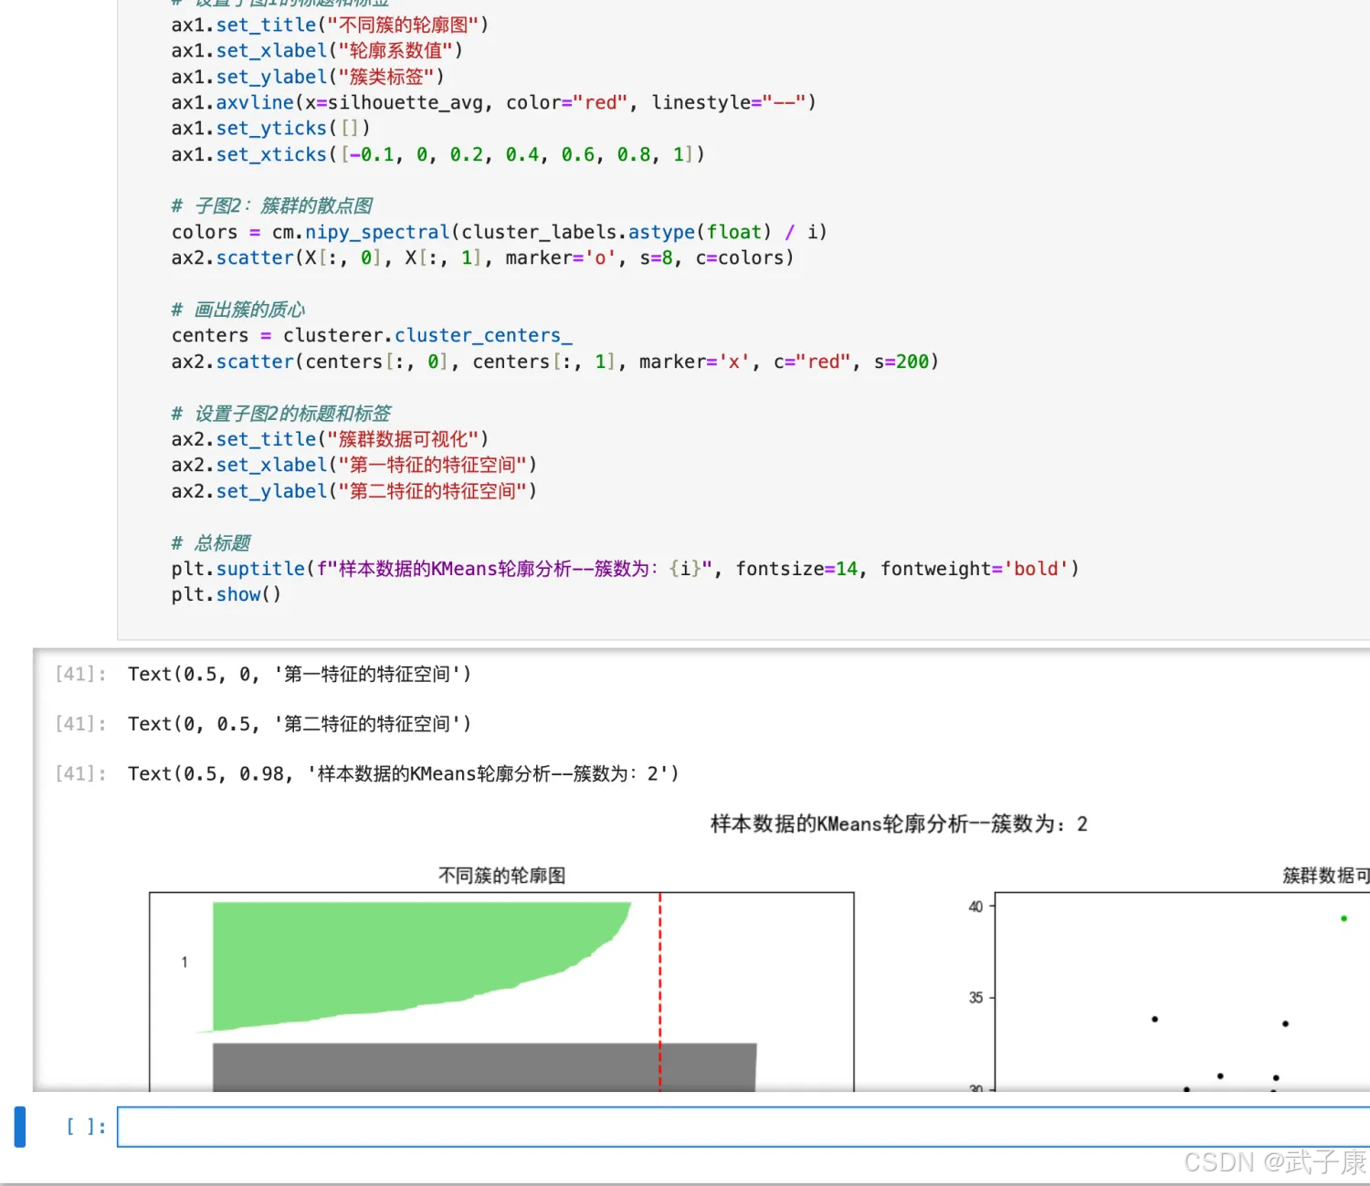Click the y-axis tick label '35' in the scatter plot
Viewport: 1370px width, 1186px height.
click(975, 998)
